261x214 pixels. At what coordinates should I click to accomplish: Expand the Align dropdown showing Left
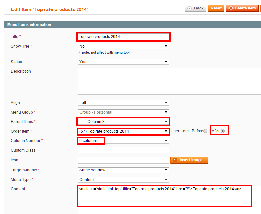click(124, 103)
